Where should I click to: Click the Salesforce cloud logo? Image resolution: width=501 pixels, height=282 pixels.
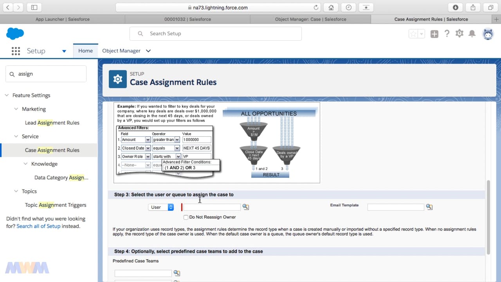pyautogui.click(x=15, y=34)
